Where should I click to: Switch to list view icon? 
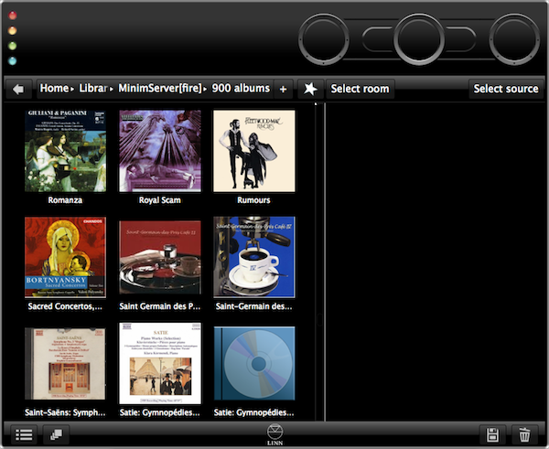[x=24, y=434]
